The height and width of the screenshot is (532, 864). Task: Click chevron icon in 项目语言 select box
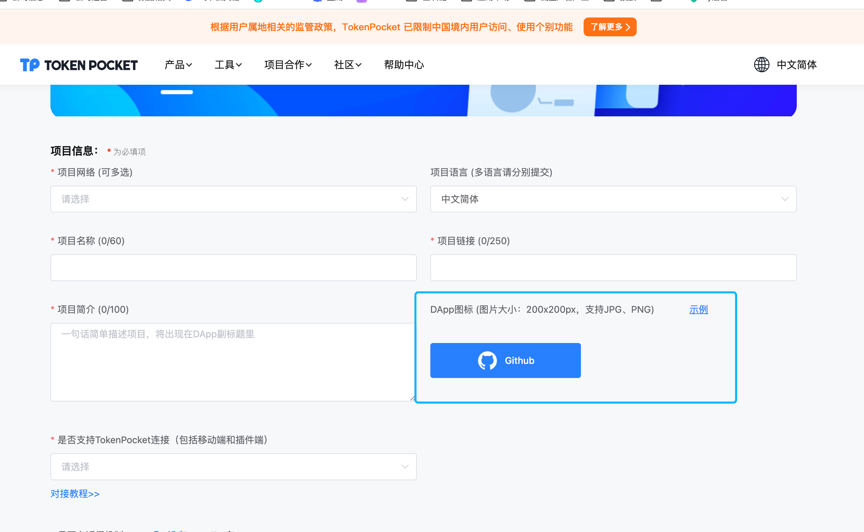(x=785, y=199)
